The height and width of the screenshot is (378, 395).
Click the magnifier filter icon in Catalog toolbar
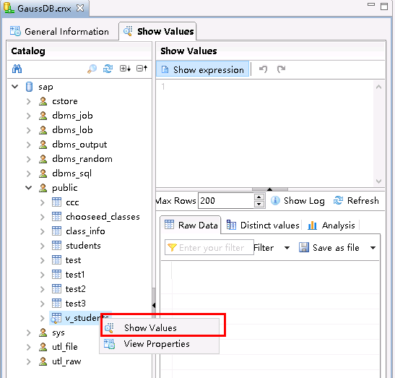(92, 69)
